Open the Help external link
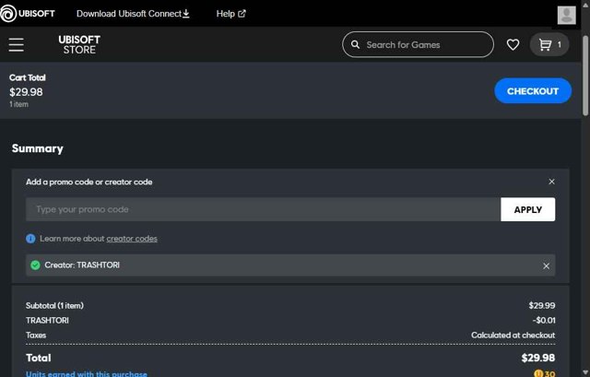This screenshot has height=377, width=590. (x=231, y=14)
